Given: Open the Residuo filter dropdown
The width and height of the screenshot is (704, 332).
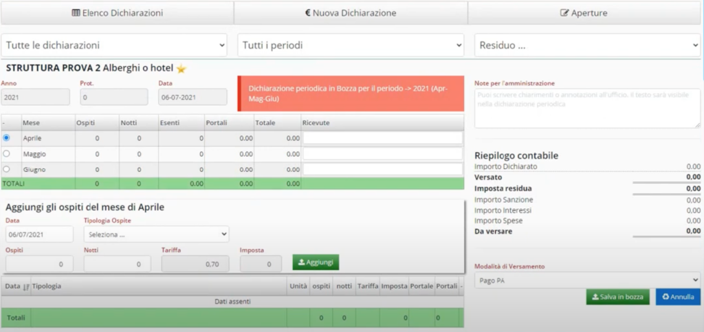Looking at the screenshot, I should coord(587,45).
